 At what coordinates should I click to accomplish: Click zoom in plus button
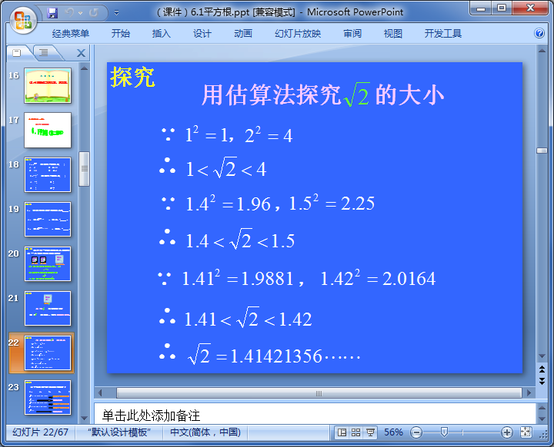[507, 432]
